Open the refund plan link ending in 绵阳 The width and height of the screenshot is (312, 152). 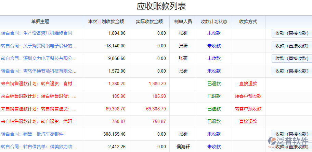[x=39, y=122]
